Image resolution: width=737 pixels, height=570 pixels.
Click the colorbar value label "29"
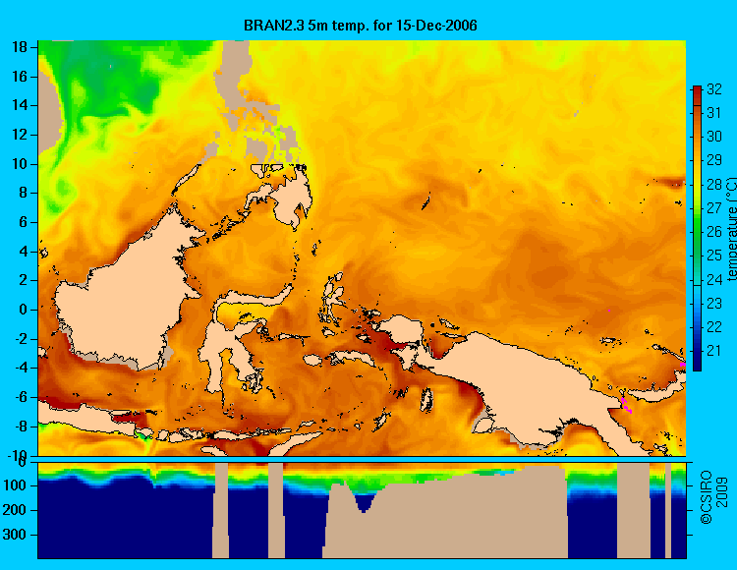click(x=714, y=160)
